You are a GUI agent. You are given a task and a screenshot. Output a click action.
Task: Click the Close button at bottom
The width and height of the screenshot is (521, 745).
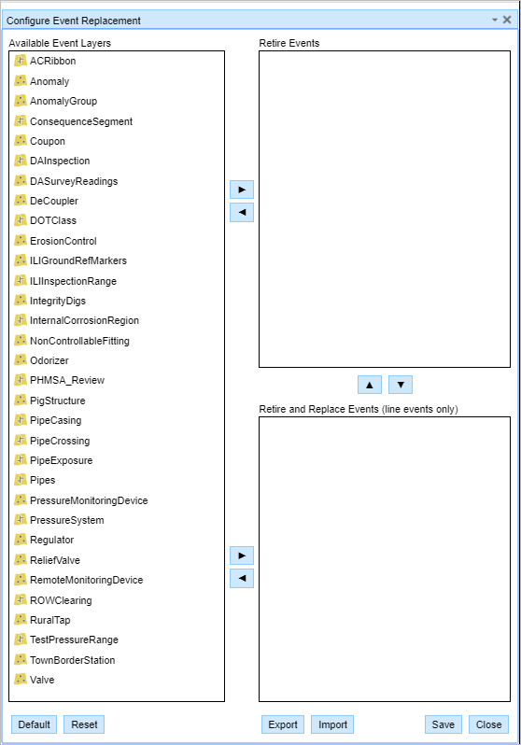(488, 724)
